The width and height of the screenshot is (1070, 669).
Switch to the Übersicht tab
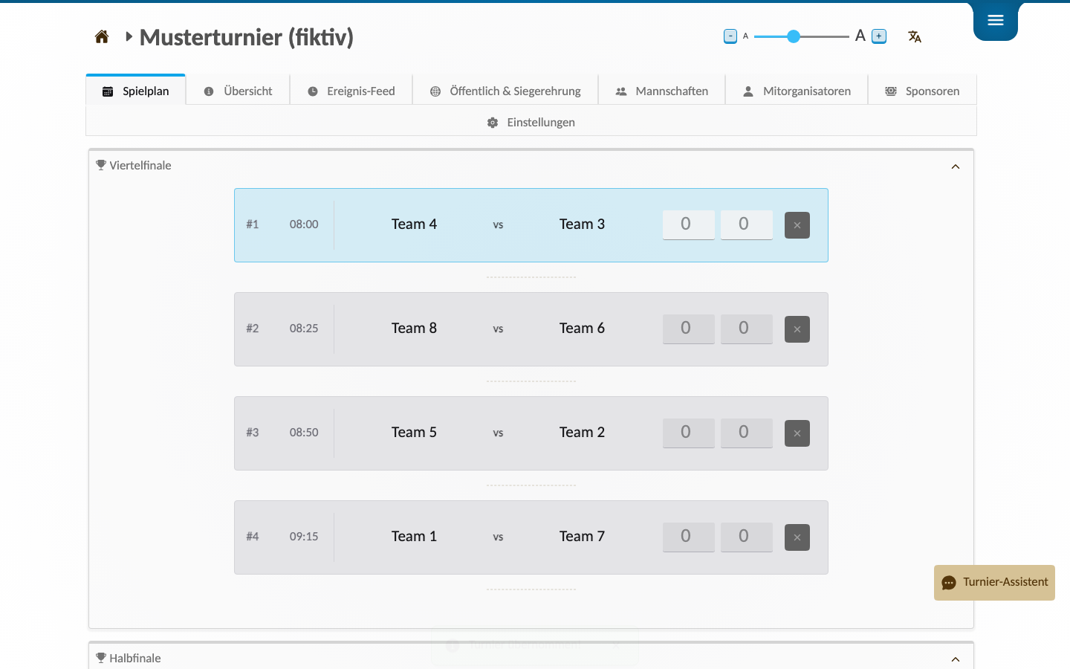[x=238, y=91]
